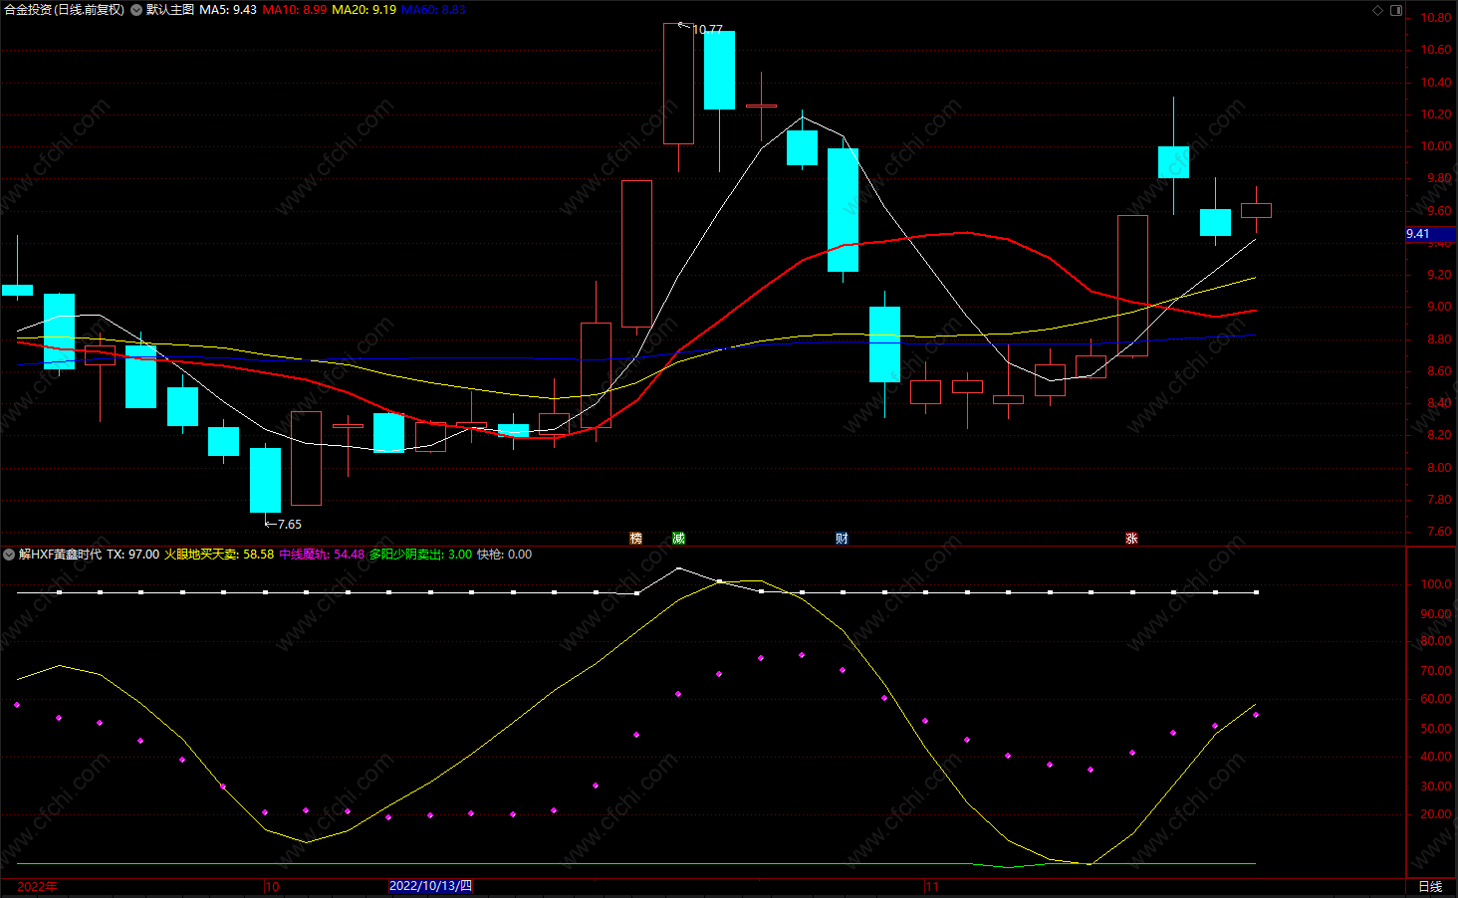Screen dimensions: 1458x898
Task: Click the 10.00 price axis label
Action: (x=1436, y=146)
